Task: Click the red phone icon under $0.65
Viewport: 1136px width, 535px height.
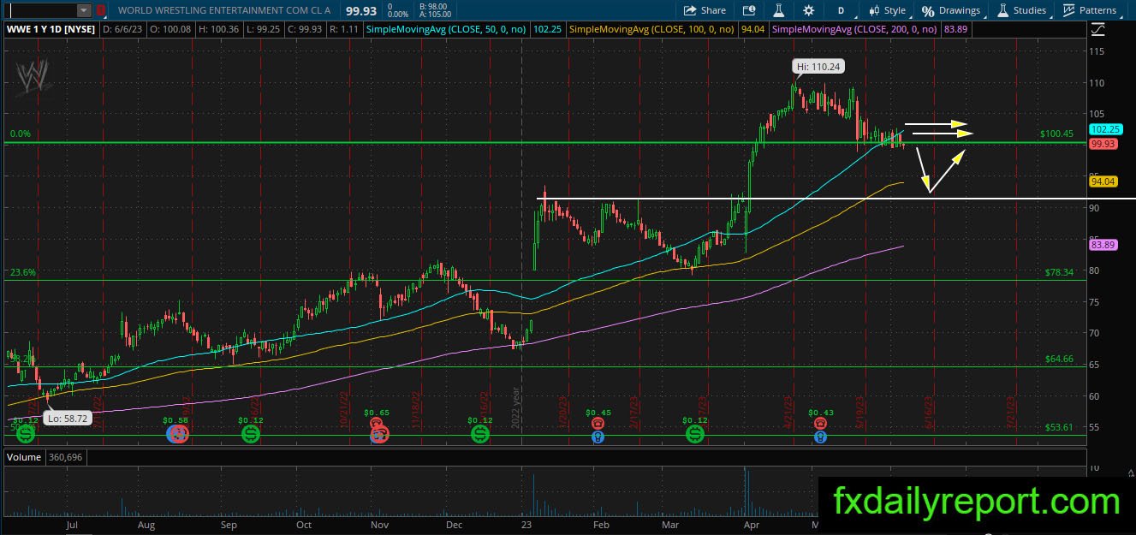Action: [x=377, y=423]
